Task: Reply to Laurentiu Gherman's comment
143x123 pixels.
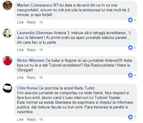Action: click(x=31, y=50)
